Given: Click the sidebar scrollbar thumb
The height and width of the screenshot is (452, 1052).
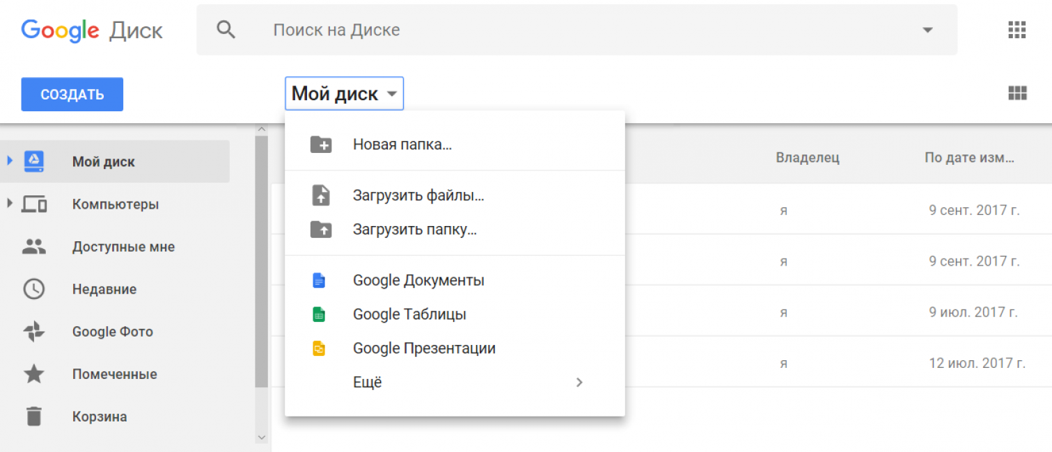Looking at the screenshot, I should (x=262, y=261).
